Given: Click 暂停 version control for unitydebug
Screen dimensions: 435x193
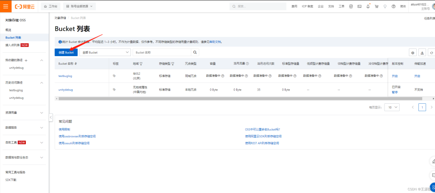Looking at the screenshot, I should (395, 92).
